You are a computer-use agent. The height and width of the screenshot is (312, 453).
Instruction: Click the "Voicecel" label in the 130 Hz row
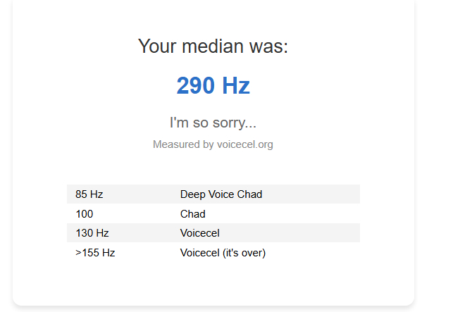click(200, 232)
